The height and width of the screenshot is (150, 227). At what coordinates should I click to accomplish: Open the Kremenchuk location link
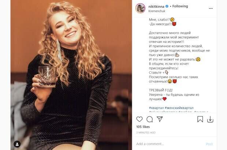pos(157,11)
